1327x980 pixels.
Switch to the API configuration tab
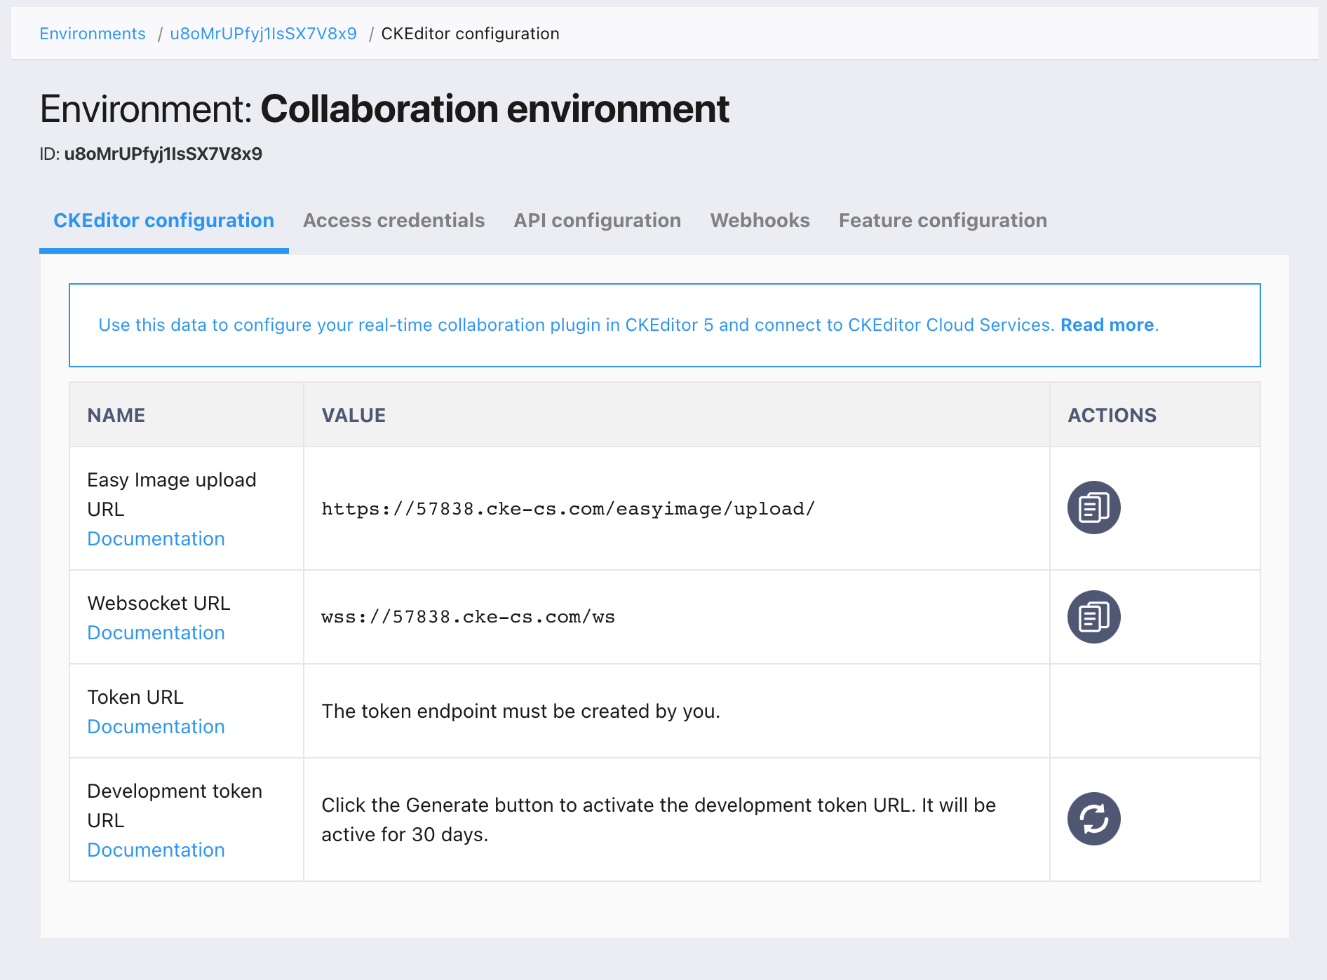(597, 220)
